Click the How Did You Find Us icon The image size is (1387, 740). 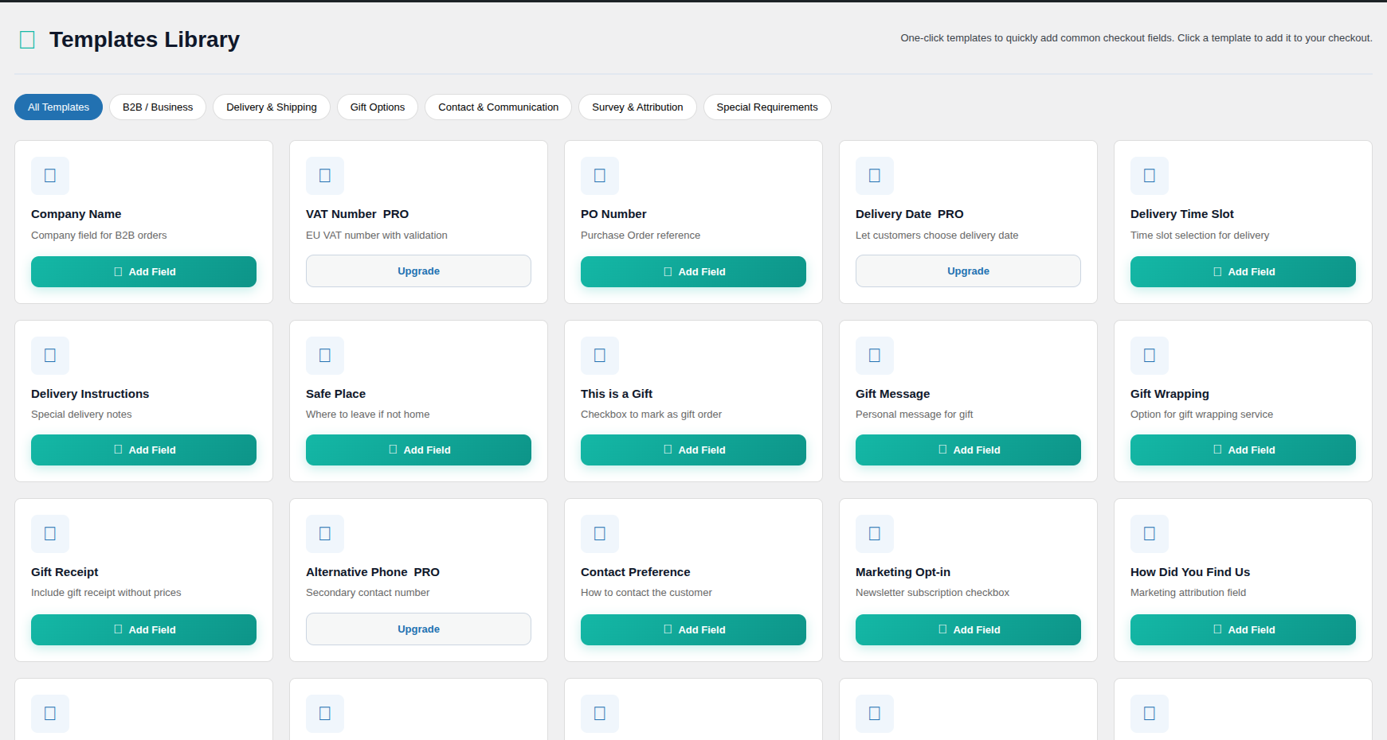point(1150,534)
